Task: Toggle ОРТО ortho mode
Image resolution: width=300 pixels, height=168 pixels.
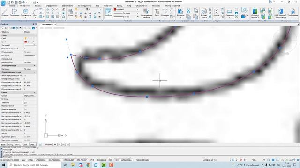Action: click(92, 160)
